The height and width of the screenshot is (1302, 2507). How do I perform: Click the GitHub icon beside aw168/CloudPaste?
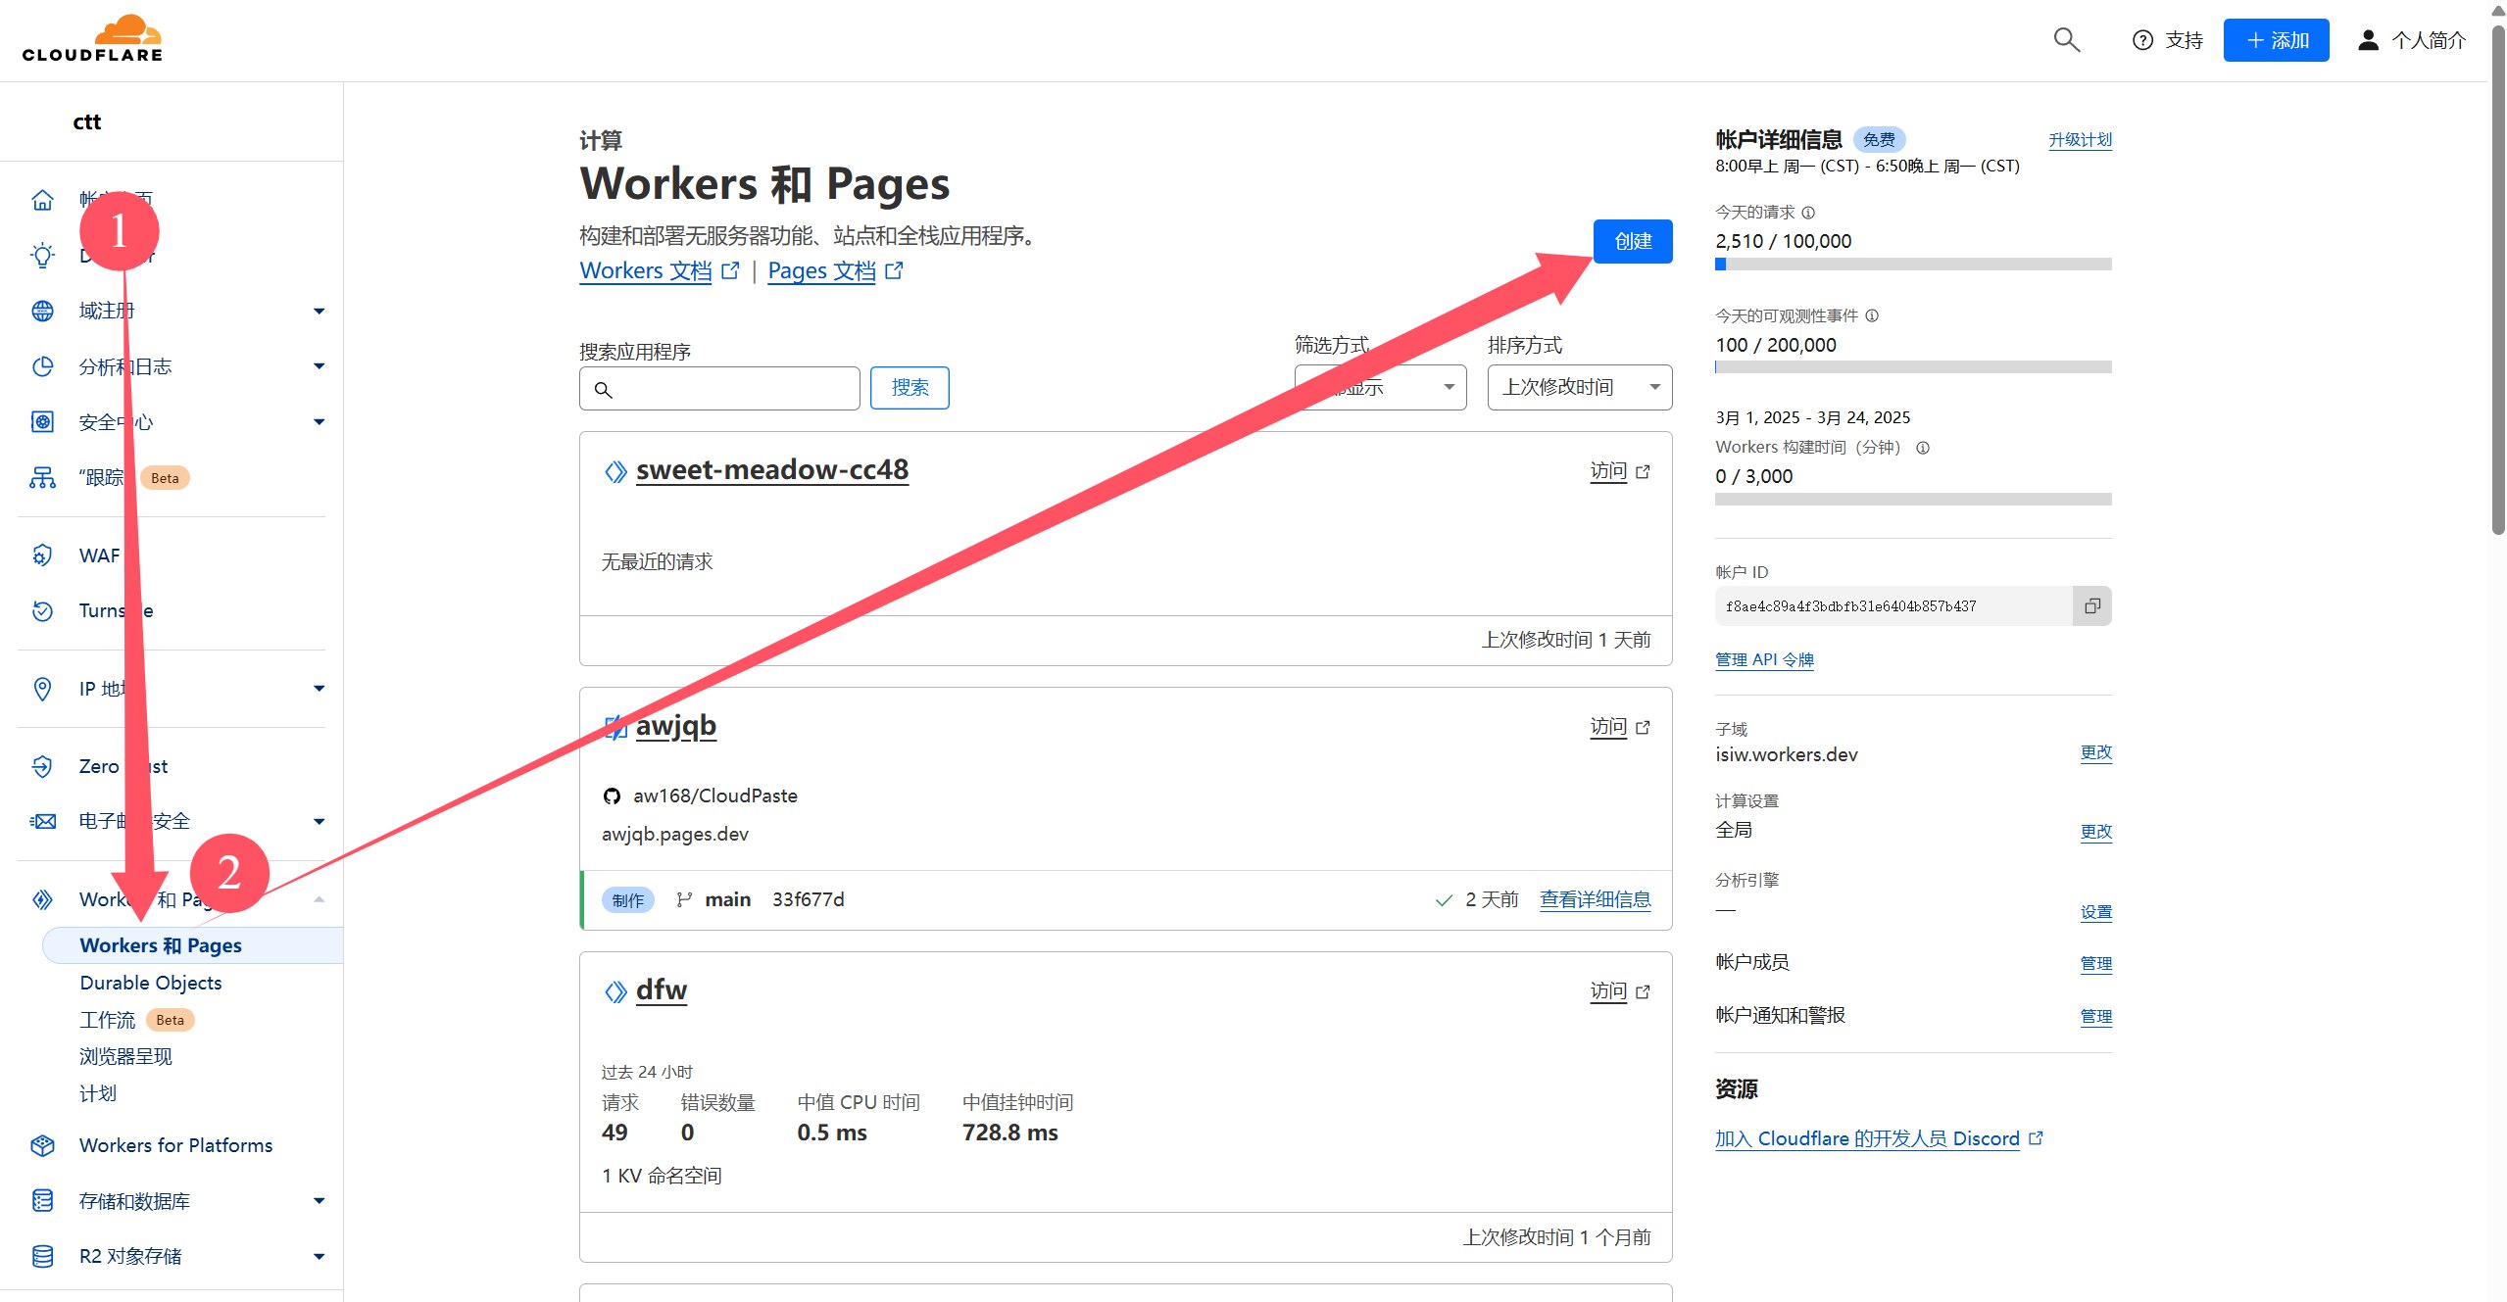click(x=612, y=796)
